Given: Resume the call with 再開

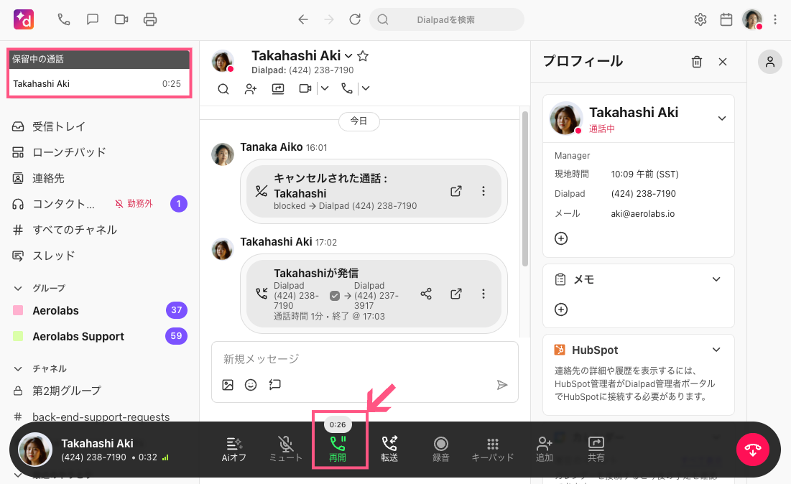Looking at the screenshot, I should [338, 450].
